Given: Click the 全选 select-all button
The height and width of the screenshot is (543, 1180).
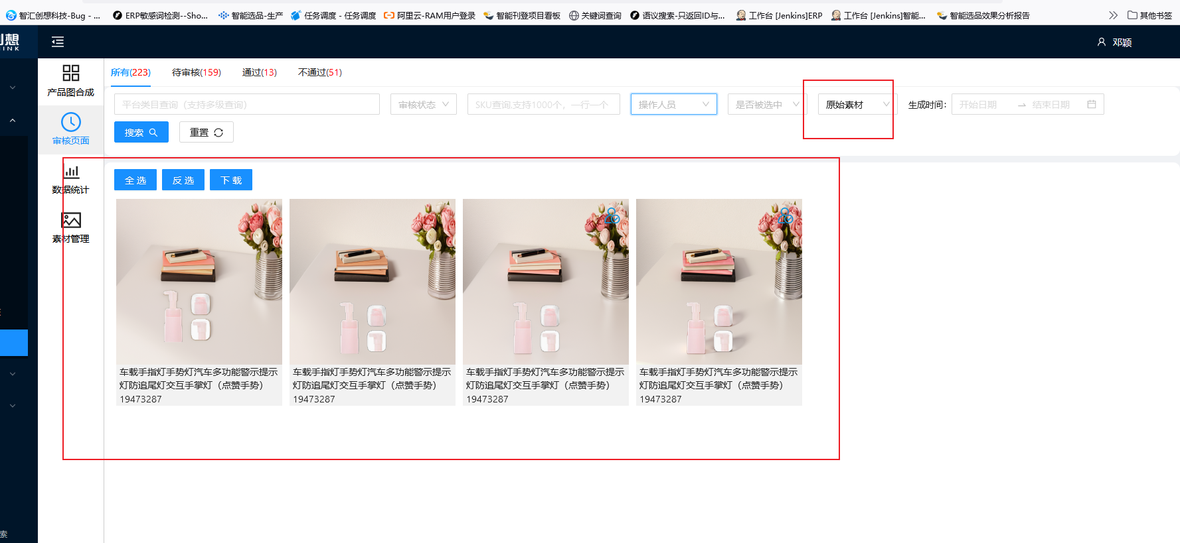Looking at the screenshot, I should pos(135,180).
